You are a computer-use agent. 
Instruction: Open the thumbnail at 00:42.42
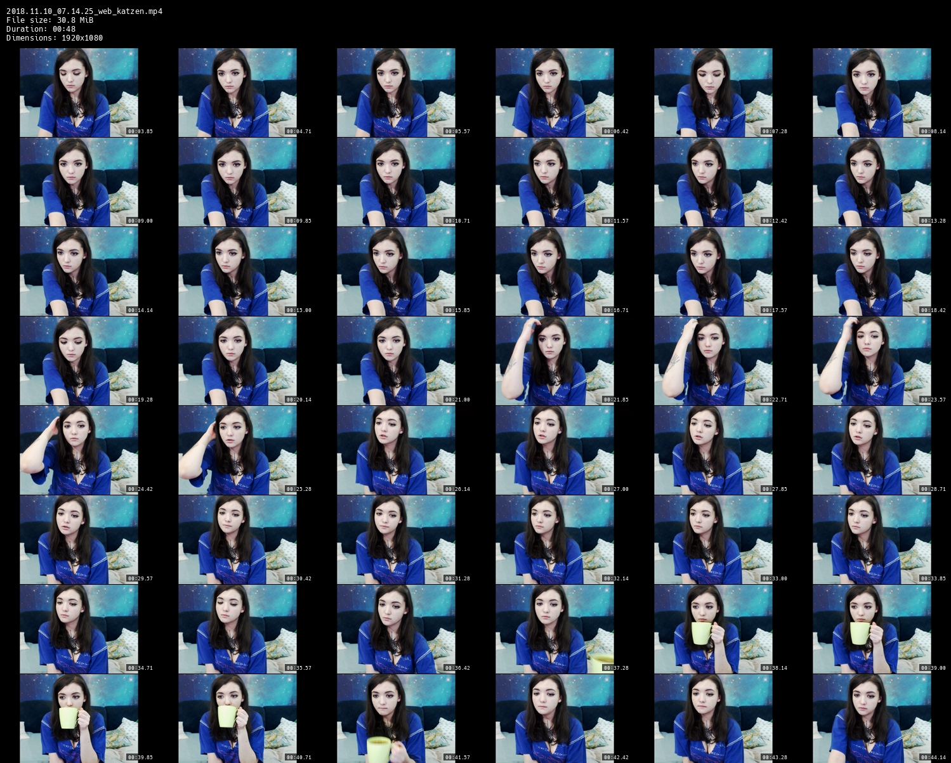tap(554, 719)
